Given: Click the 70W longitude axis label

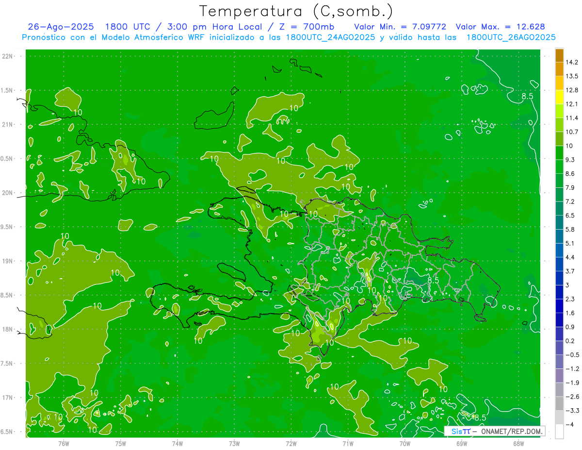Looking at the screenshot, I should pyautogui.click(x=405, y=444).
